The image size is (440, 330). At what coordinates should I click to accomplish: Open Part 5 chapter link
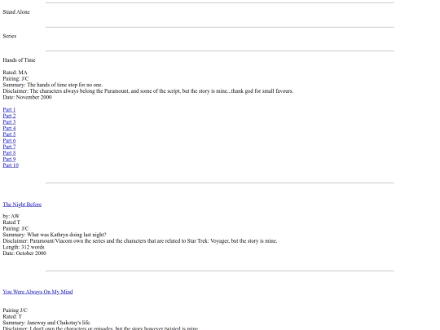[x=9, y=134]
